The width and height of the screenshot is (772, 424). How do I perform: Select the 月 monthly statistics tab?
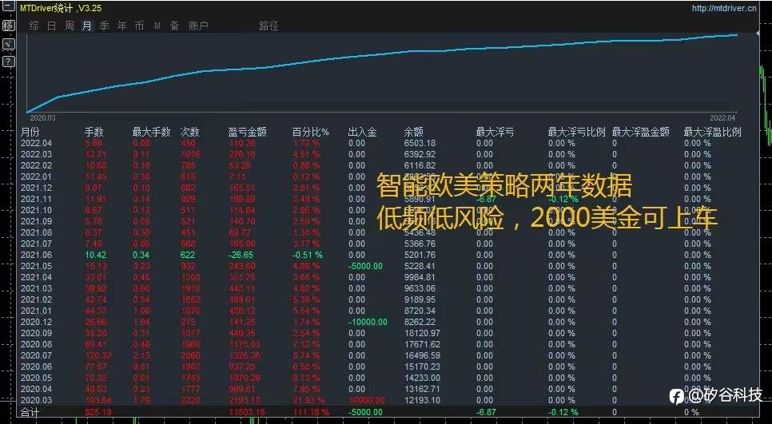[x=86, y=26]
